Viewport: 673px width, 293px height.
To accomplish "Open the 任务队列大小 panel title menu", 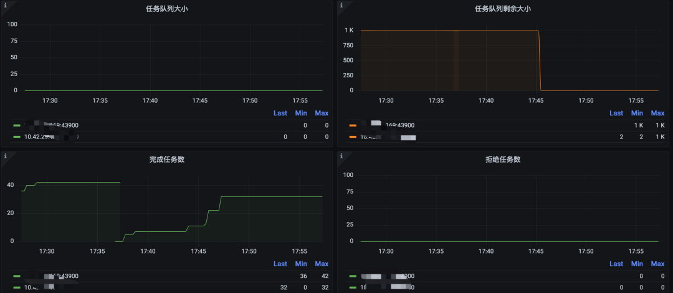I will coord(167,9).
